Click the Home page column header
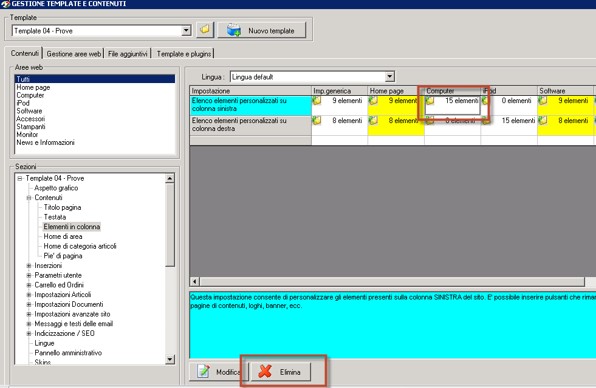This screenshot has width=596, height=388. pyautogui.click(x=396, y=91)
